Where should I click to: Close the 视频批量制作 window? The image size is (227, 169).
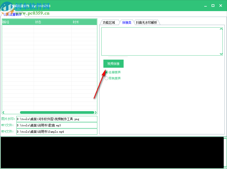coord(221,6)
